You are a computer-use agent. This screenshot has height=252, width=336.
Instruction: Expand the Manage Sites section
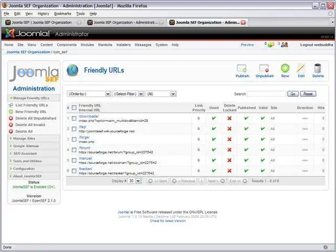(34, 139)
